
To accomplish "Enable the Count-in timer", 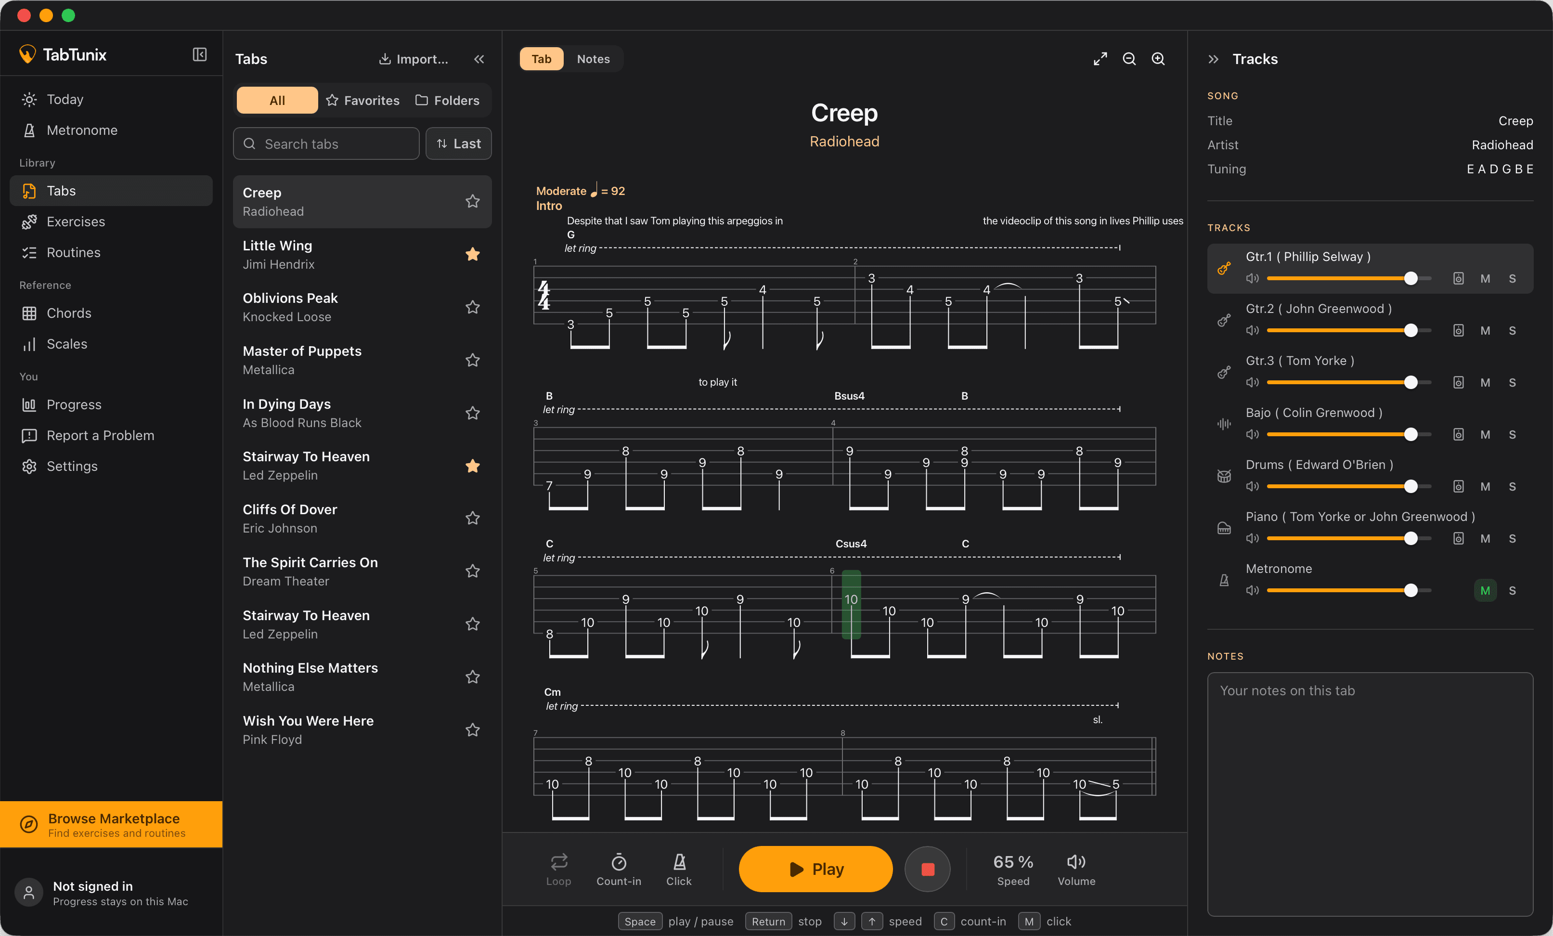I will tap(618, 869).
